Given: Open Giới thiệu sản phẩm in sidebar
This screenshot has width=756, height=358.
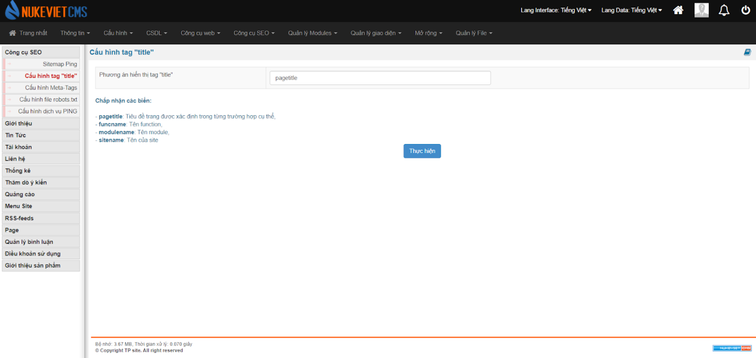Looking at the screenshot, I should (x=41, y=265).
